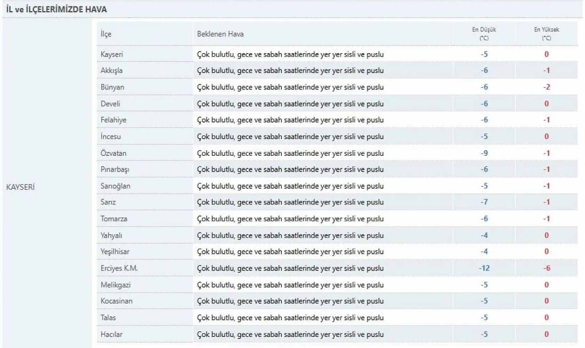Screen dimensions: 585x348
Task: Select the Pınarbaşı district name
Action: coord(115,170)
